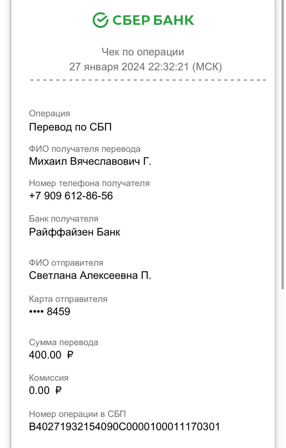Click the commission value 0.00 ₽
This screenshot has width=286, height=448.
point(45,390)
